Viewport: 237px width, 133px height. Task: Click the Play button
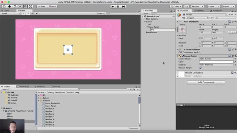tap(113, 7)
